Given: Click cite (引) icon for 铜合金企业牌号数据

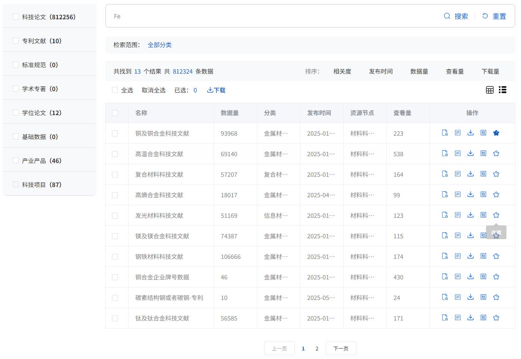Looking at the screenshot, I should click(x=483, y=277).
